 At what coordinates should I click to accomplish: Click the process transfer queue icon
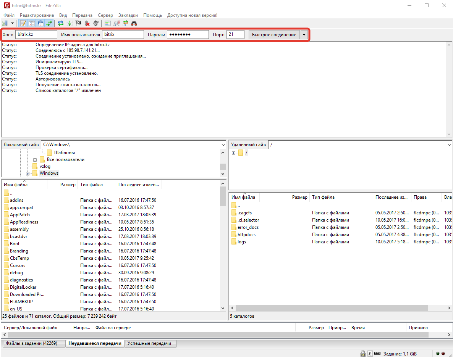coord(70,23)
